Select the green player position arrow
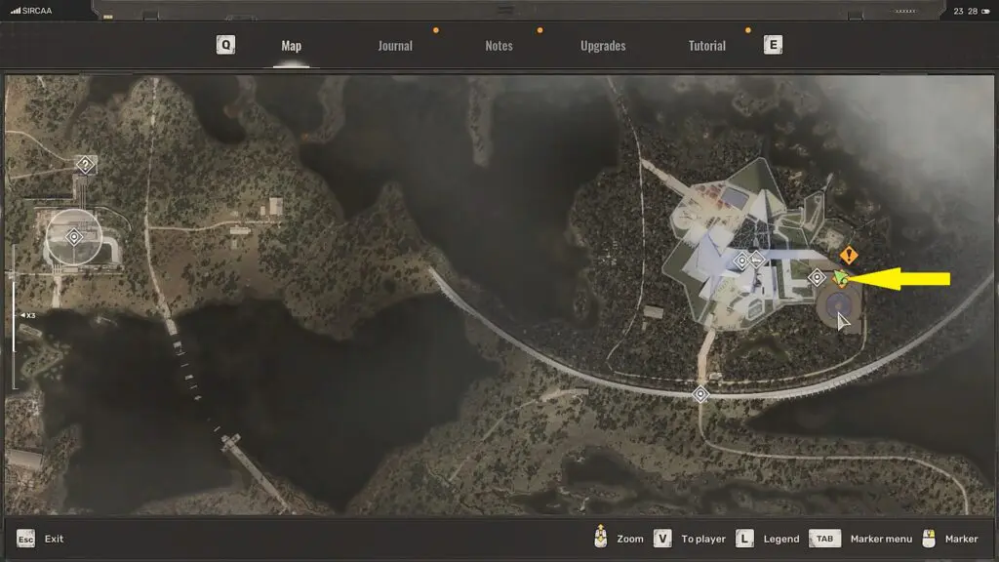The height and width of the screenshot is (562, 999). click(840, 280)
